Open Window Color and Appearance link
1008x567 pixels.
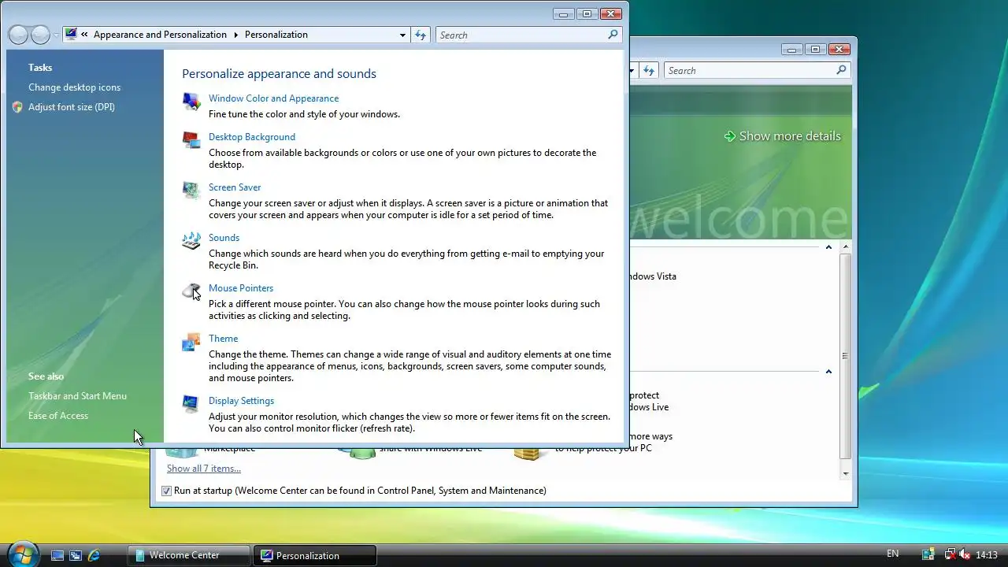pos(273,98)
